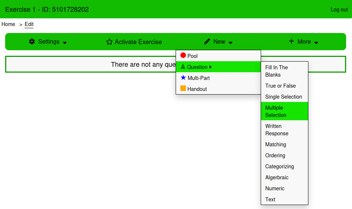Select Written Response from submenu
Image resolution: width=352 pixels, height=209 pixels.
pyautogui.click(x=282, y=129)
